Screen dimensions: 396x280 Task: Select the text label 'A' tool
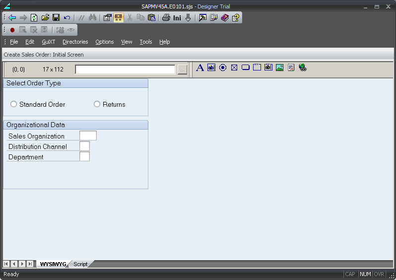200,68
